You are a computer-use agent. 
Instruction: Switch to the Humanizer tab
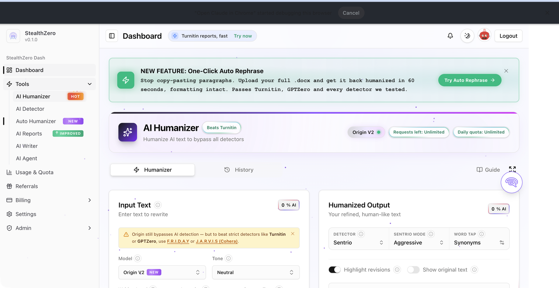[x=153, y=170]
